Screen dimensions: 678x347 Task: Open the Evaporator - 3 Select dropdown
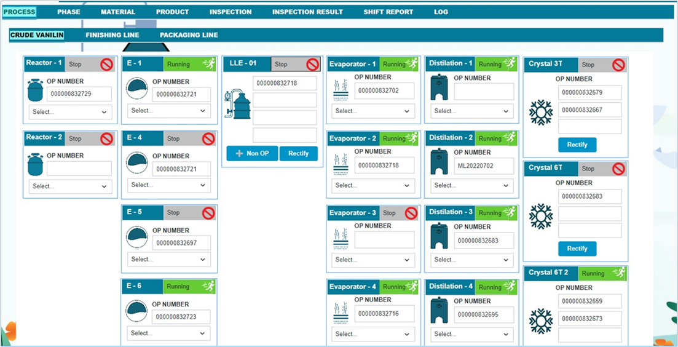click(374, 260)
